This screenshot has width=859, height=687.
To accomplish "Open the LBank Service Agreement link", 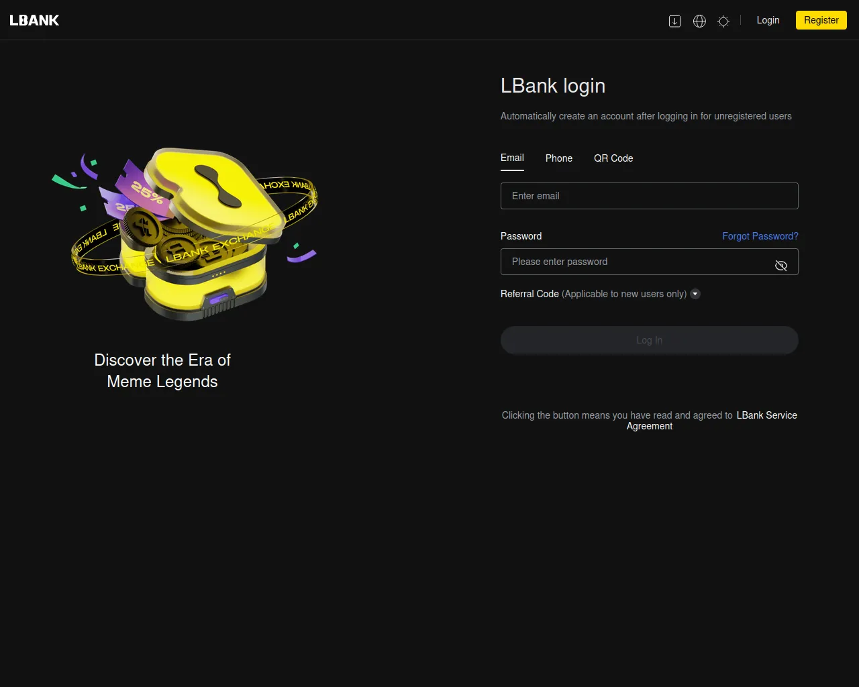I will coord(766,415).
